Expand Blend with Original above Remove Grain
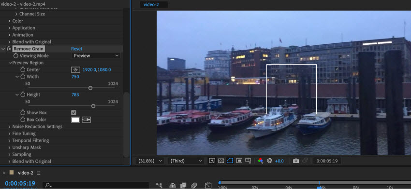 click(10, 42)
